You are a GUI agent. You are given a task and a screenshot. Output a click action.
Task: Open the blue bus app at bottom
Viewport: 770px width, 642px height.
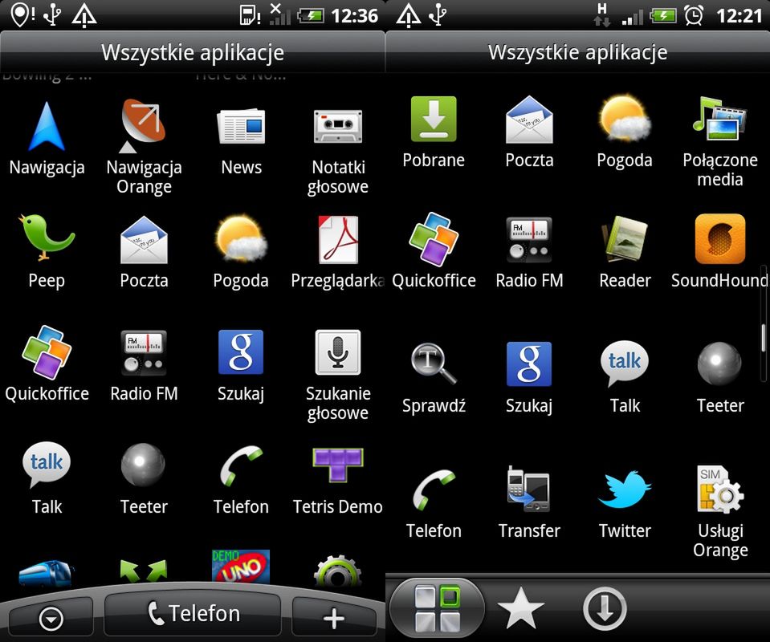click(47, 573)
